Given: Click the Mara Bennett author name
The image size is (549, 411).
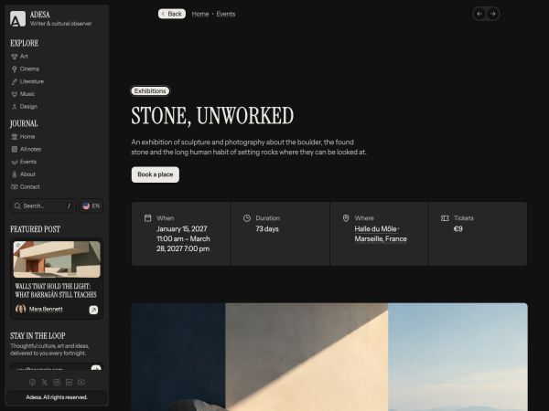Looking at the screenshot, I should [x=46, y=309].
